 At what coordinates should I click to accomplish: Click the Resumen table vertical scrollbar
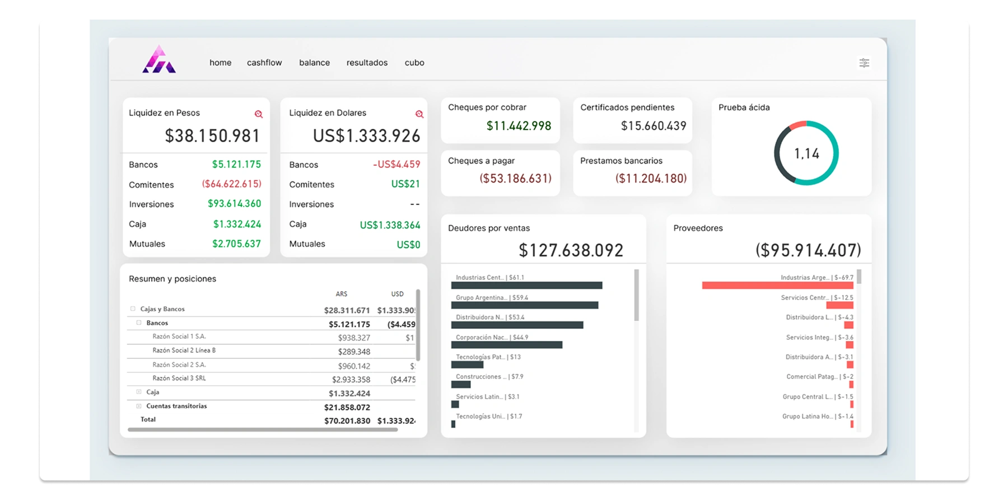418,325
